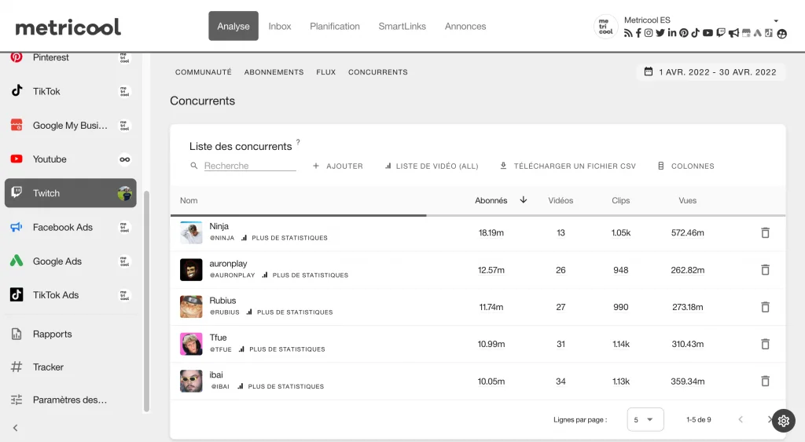Click the Google Ads icon in header
The height and width of the screenshot is (442, 805).
[758, 33]
